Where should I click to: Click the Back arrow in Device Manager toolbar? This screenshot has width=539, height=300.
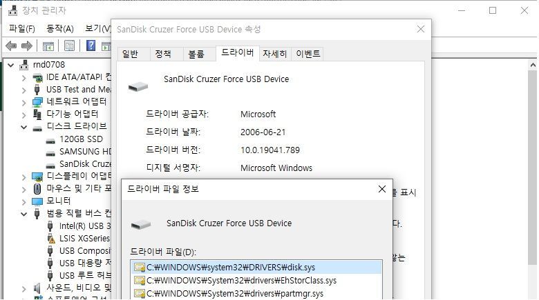click(11, 46)
